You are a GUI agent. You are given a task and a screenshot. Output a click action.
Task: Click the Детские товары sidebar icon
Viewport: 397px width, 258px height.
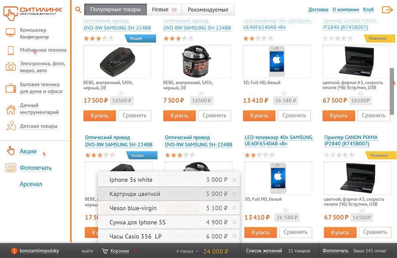(x=11, y=126)
